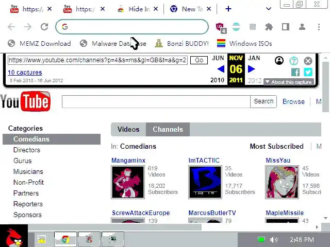
Task: Open the Bonzi BUDDY! bookmark
Action: 181,43
